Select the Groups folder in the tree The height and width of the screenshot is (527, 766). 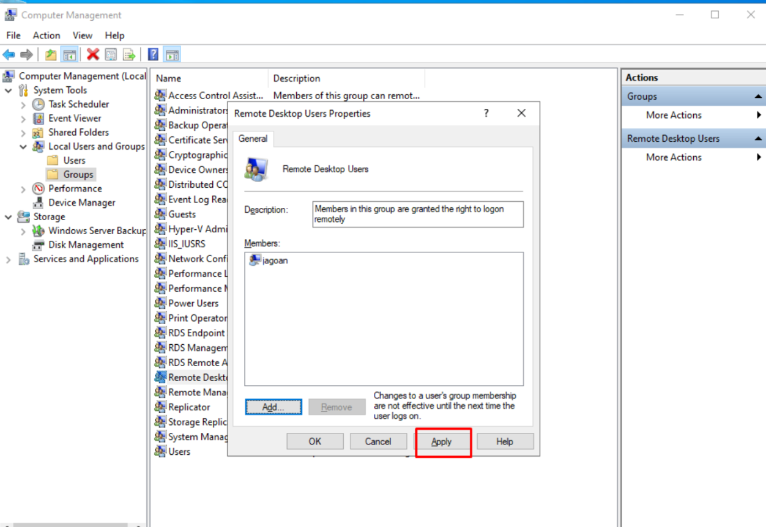pyautogui.click(x=78, y=174)
